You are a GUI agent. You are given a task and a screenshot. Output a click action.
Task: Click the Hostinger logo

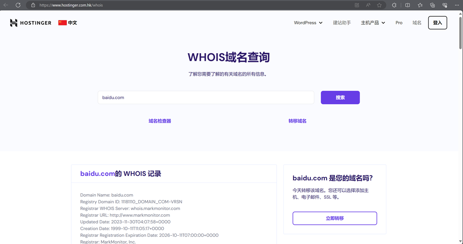(31, 23)
